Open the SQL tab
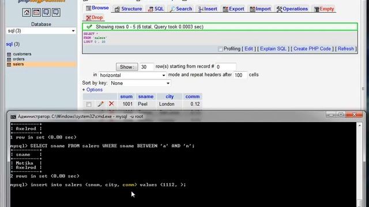 coord(156,9)
